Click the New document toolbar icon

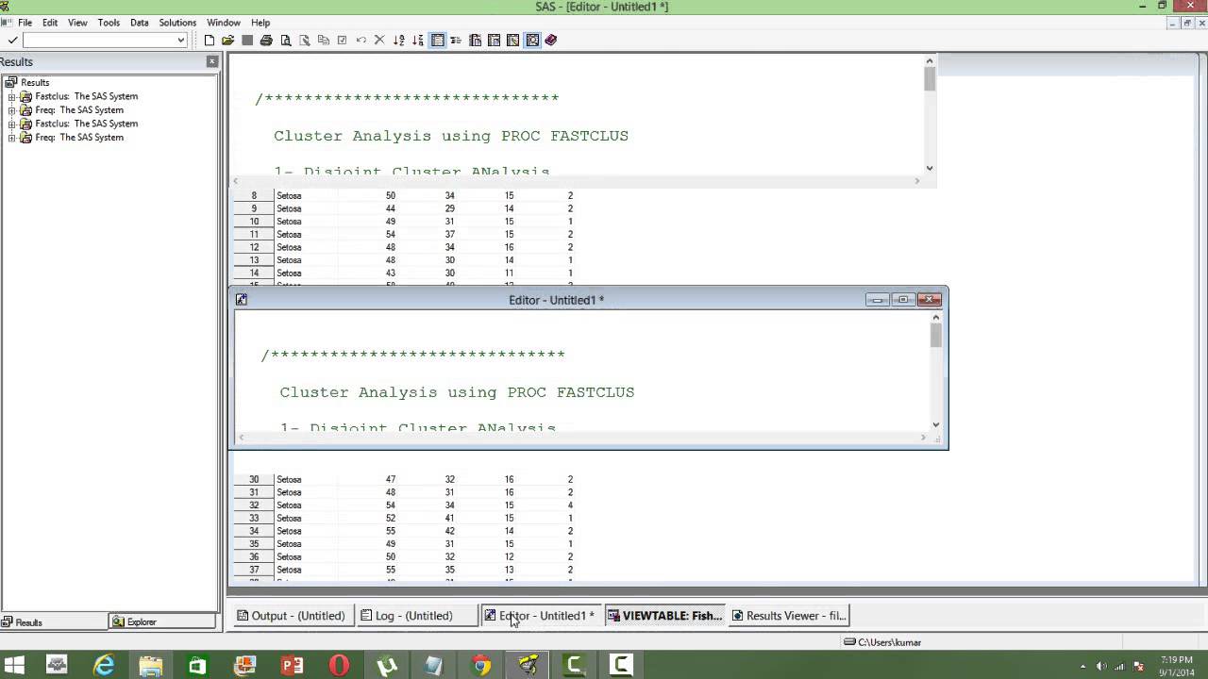click(210, 41)
